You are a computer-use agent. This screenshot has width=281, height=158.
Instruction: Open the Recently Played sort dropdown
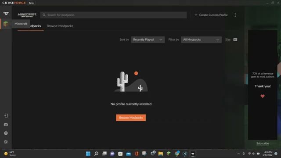[148, 39]
